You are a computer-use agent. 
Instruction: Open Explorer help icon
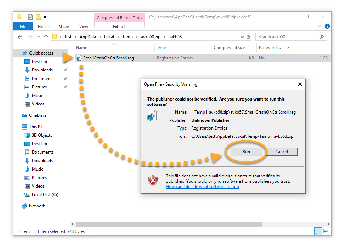coord(327,26)
